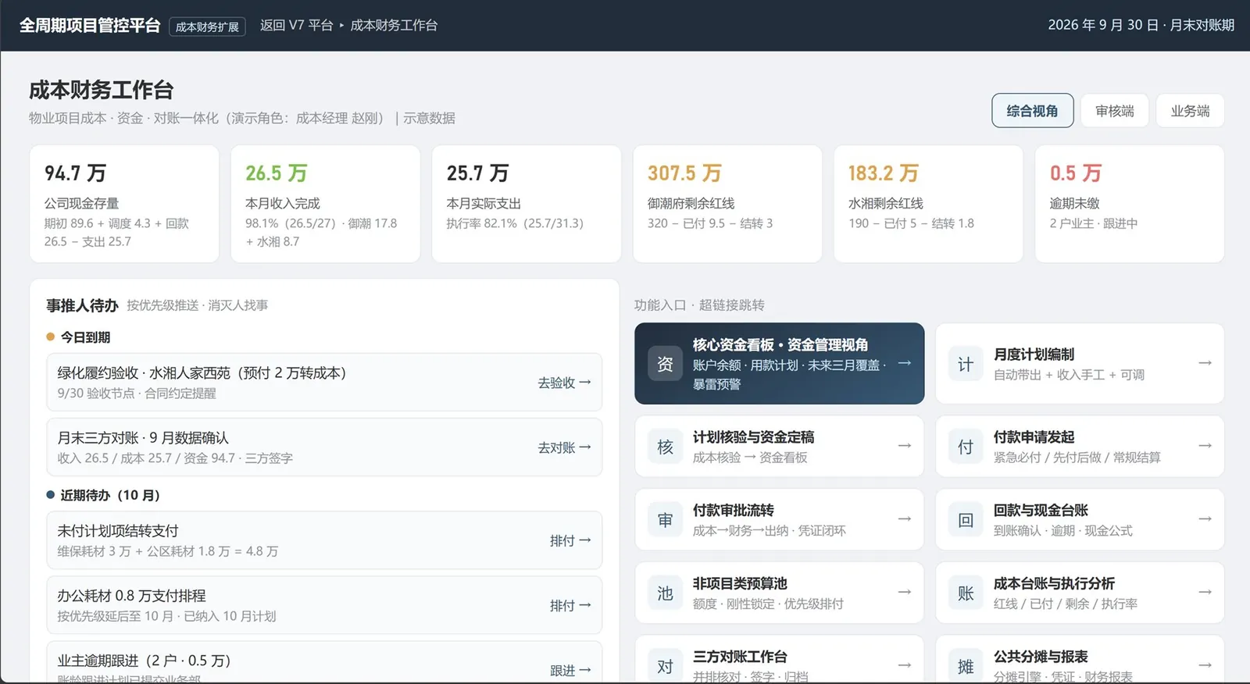The image size is (1250, 684).
Task: Click the arrow on 核心资金看板 card
Action: tap(905, 363)
